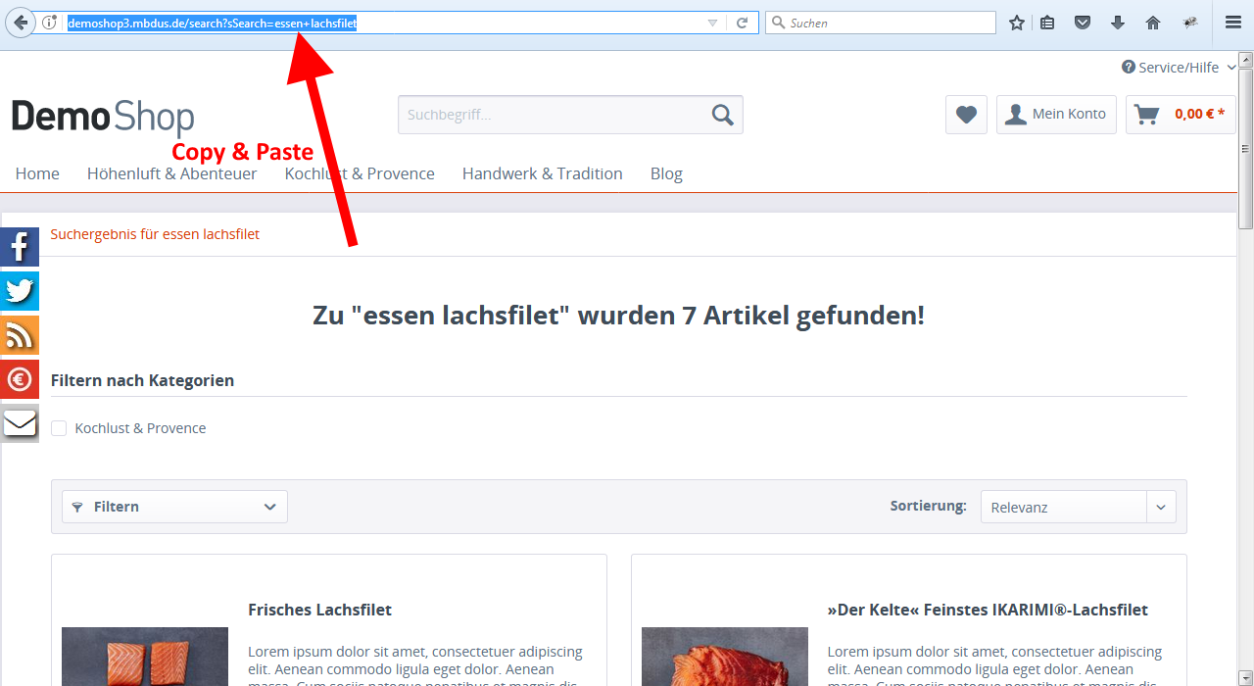Open the Firefox hamburger menu
This screenshot has height=686, width=1254.
(x=1232, y=22)
